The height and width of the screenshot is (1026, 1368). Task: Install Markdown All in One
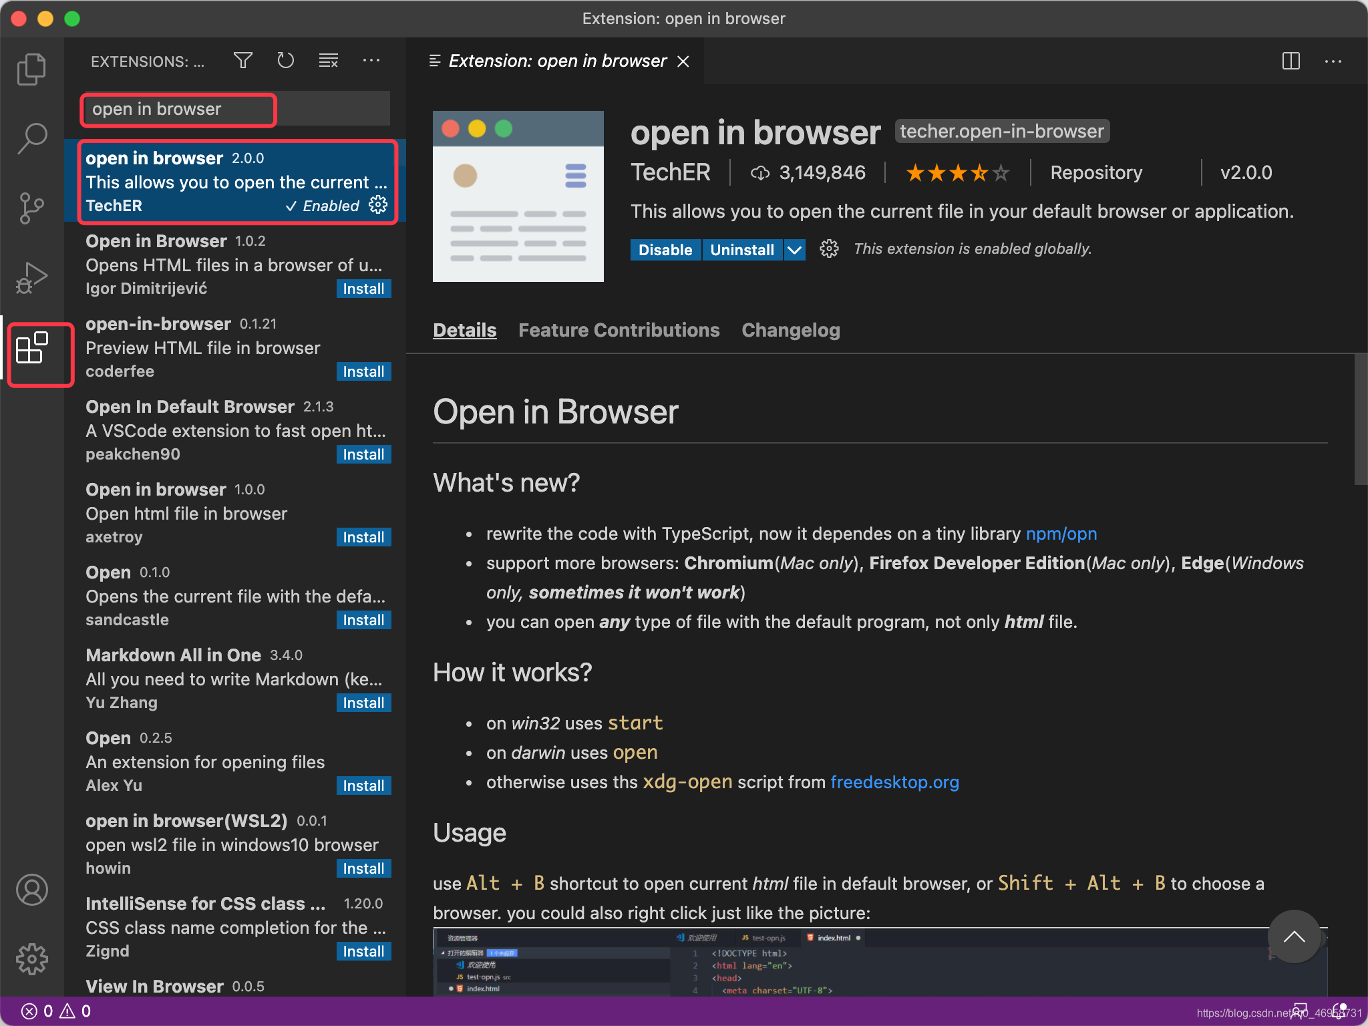363,703
